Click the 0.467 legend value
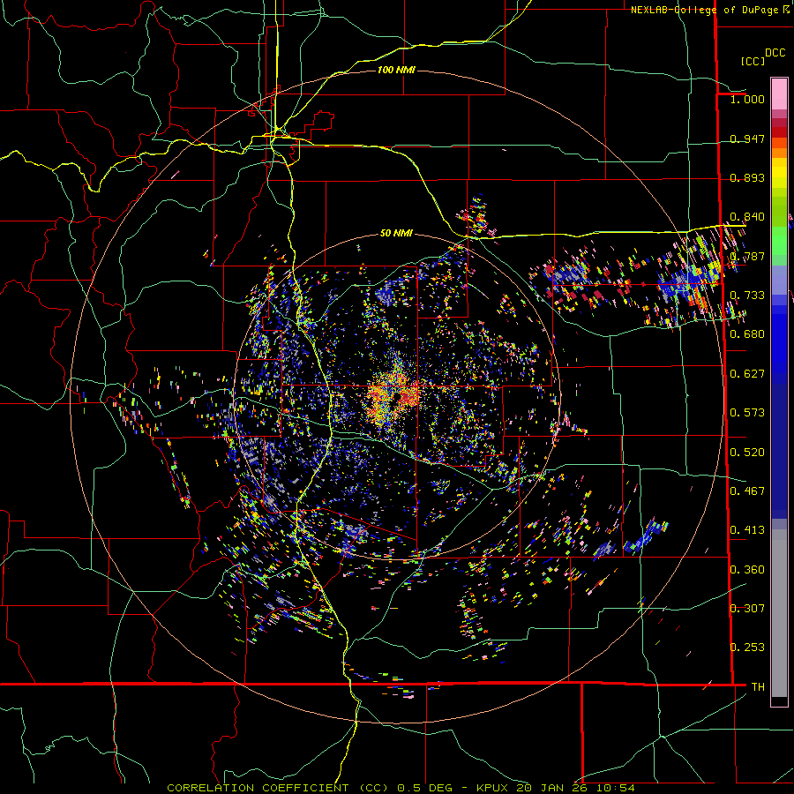 click(x=747, y=491)
